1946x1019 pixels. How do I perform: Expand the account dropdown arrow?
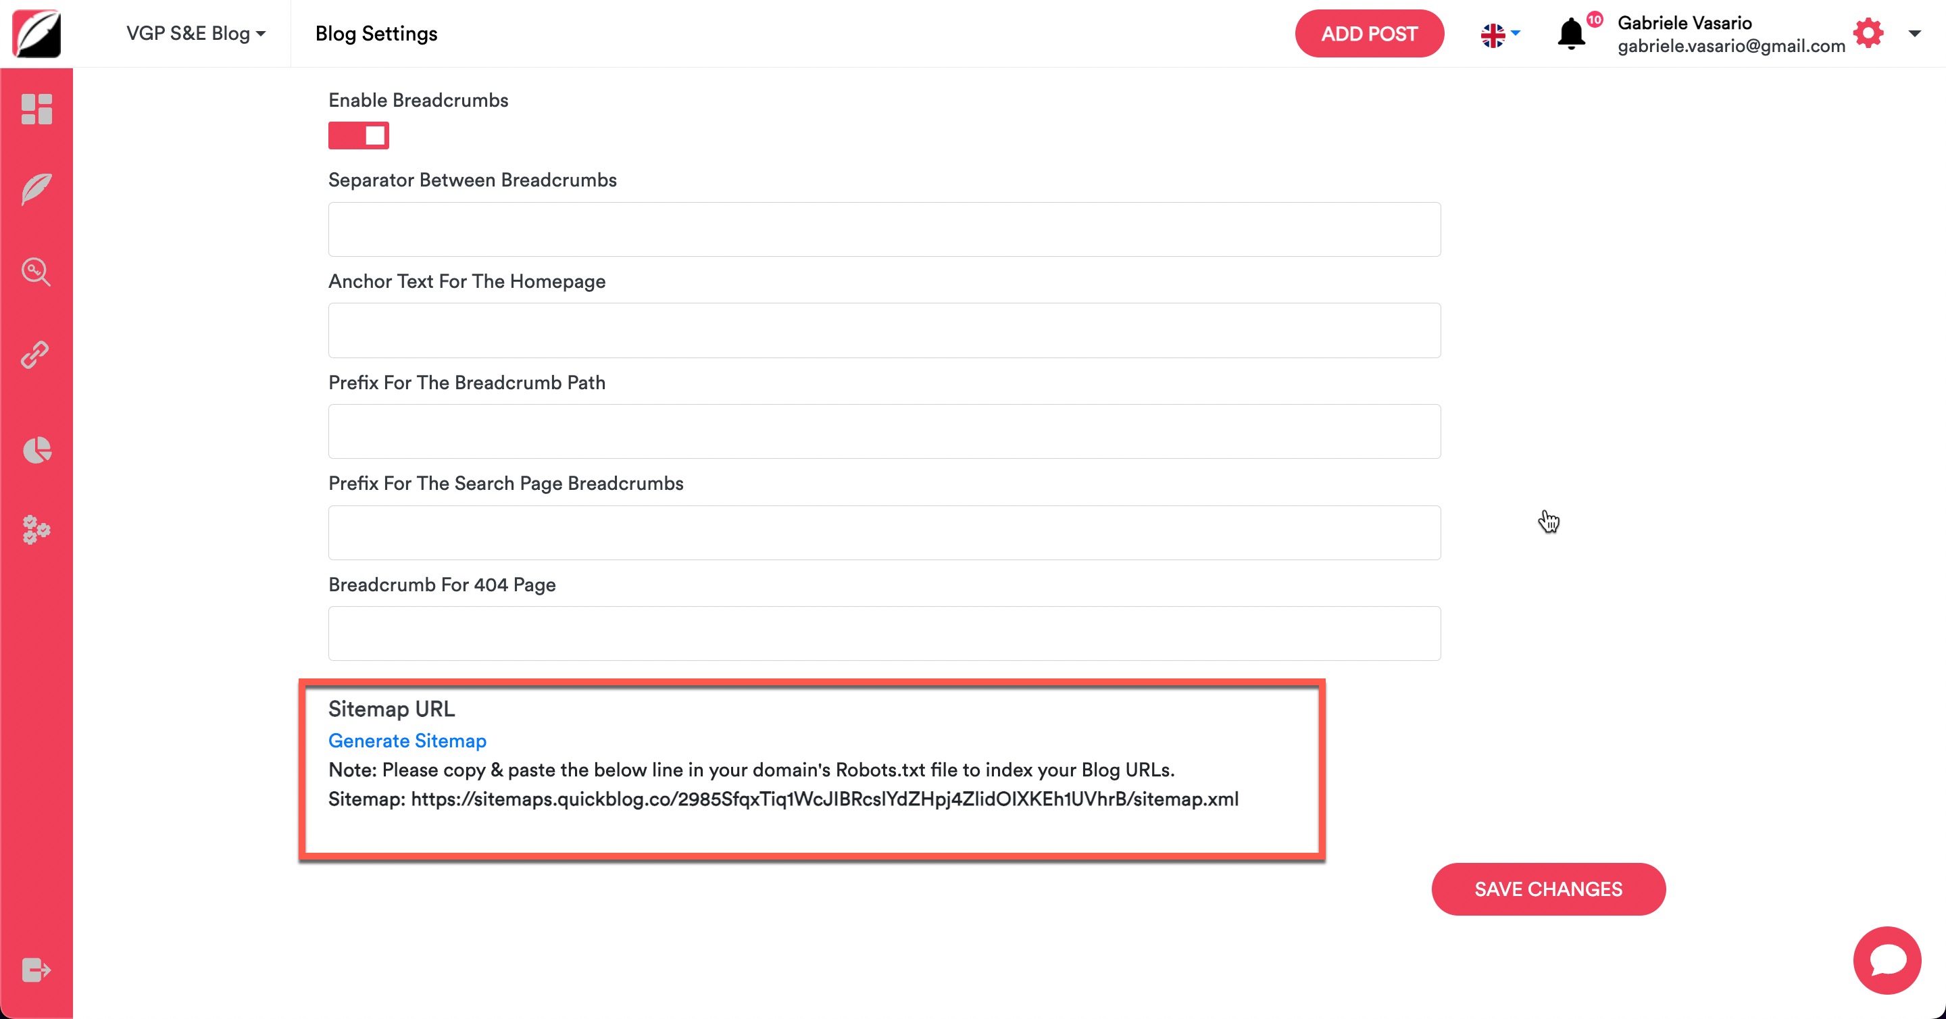pyautogui.click(x=1914, y=33)
